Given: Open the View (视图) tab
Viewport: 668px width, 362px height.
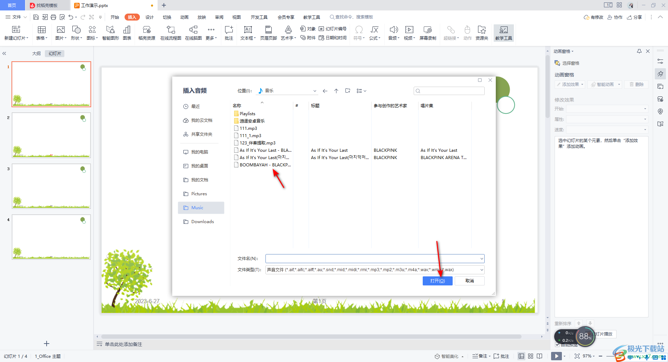Looking at the screenshot, I should pyautogui.click(x=237, y=17).
